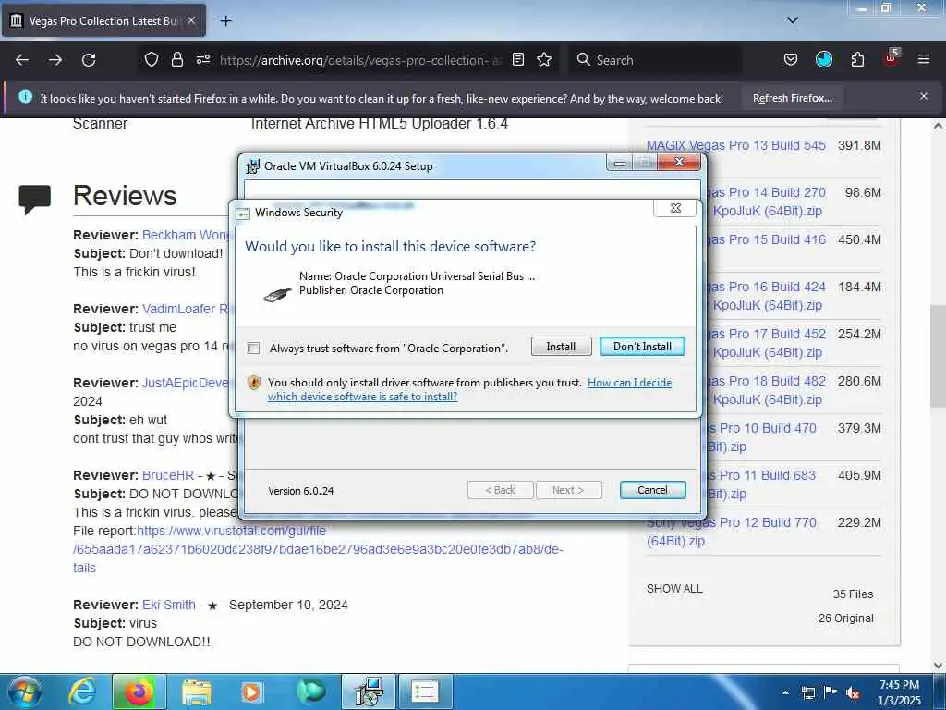Click the Firefox Search box
This screenshot has height=710, width=946.
(655, 60)
